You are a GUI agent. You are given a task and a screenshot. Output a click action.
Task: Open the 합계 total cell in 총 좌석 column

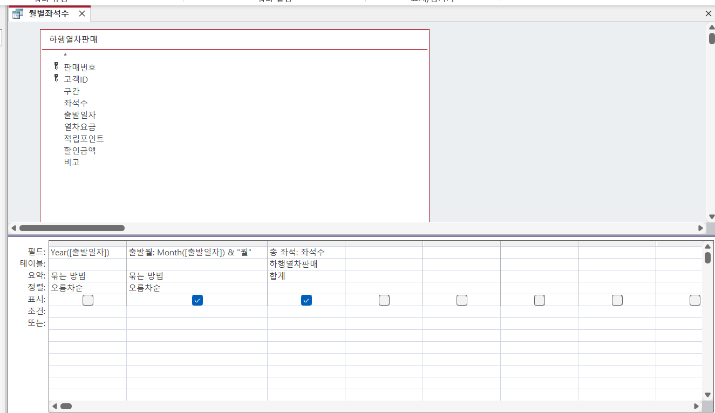305,276
